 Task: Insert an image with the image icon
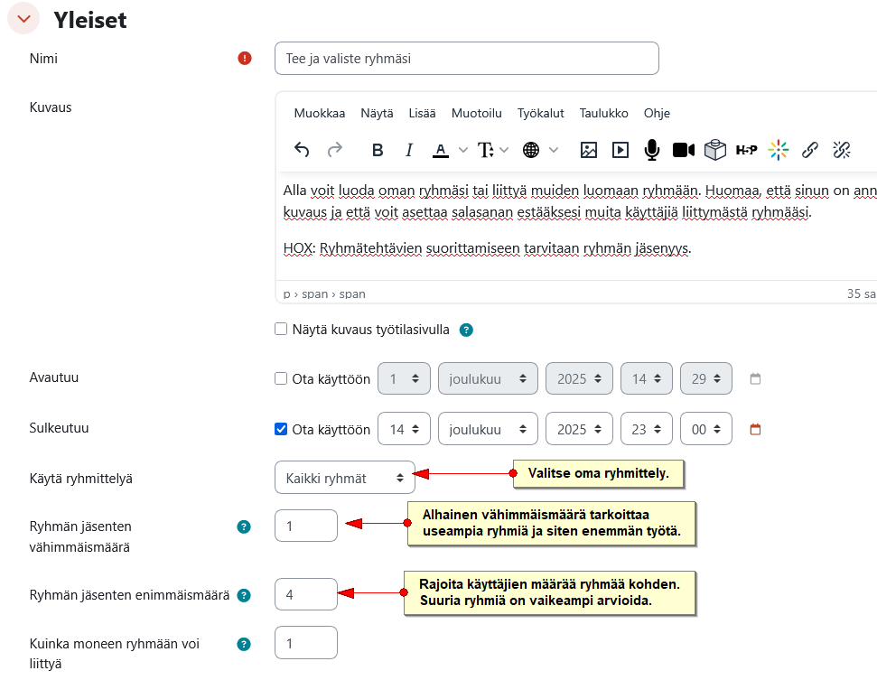coord(588,150)
